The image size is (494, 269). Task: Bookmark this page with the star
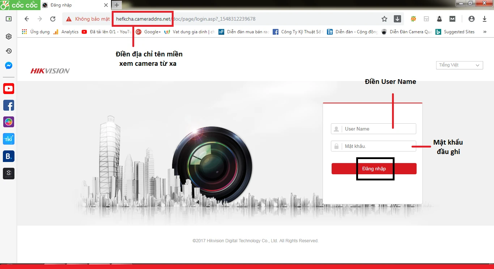click(x=384, y=19)
